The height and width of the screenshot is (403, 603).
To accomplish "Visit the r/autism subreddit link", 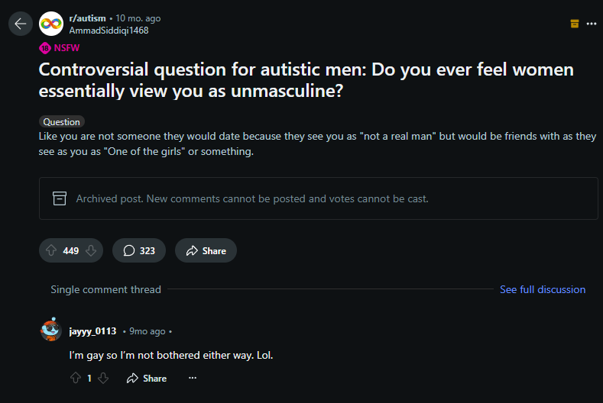I will point(87,18).
